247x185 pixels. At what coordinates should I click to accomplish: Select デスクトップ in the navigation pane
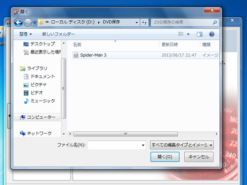point(42,44)
